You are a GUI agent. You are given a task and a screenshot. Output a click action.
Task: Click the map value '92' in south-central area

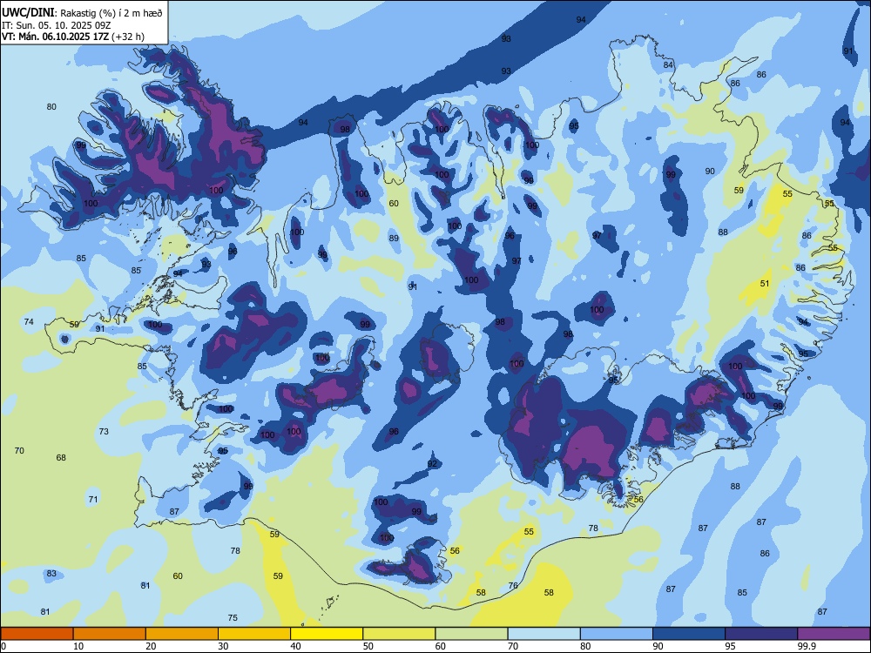[x=433, y=464]
